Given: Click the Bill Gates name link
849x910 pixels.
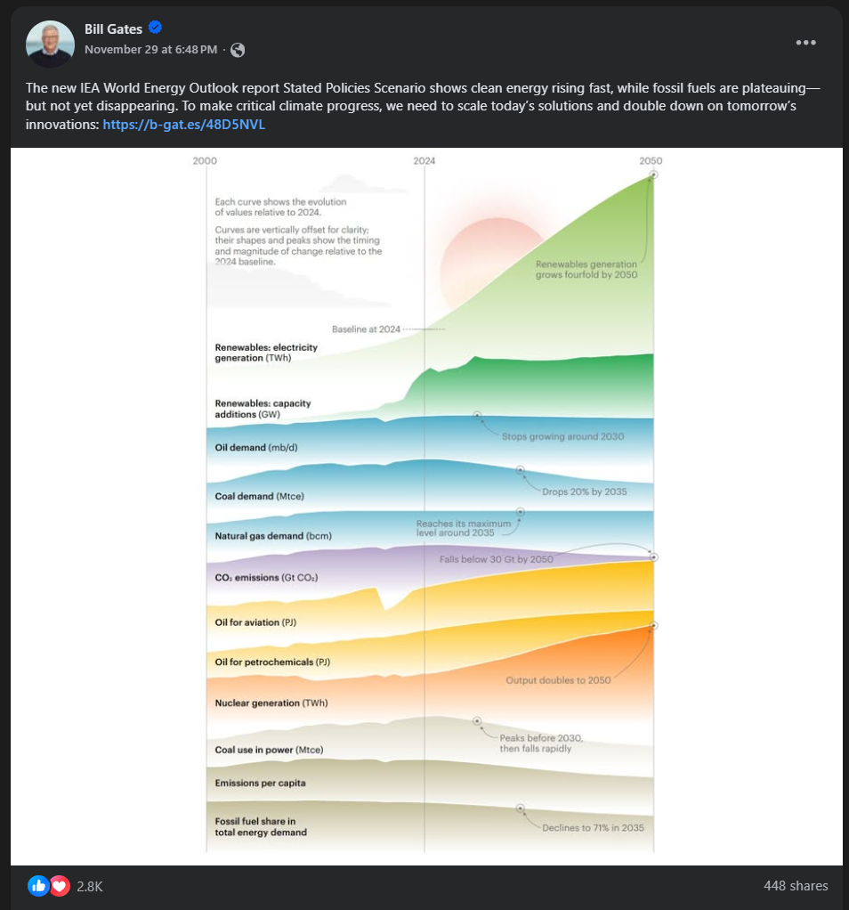Looking at the screenshot, I should pos(113,28).
